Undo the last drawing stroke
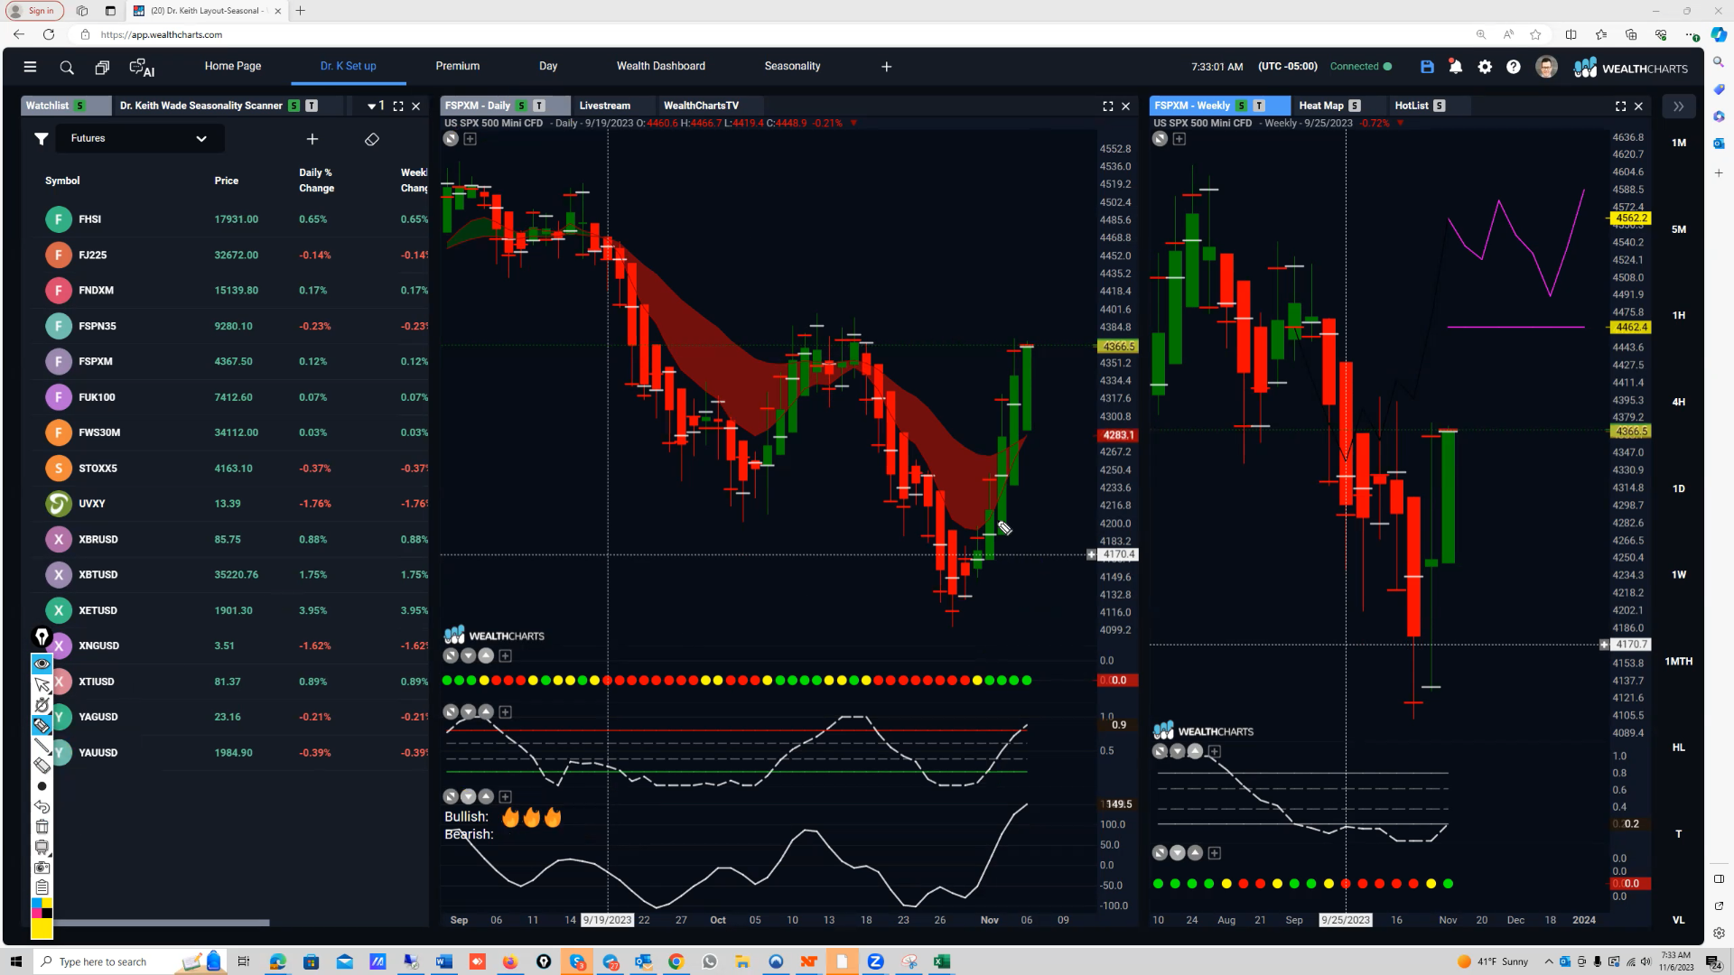Image resolution: width=1734 pixels, height=975 pixels. 42,806
